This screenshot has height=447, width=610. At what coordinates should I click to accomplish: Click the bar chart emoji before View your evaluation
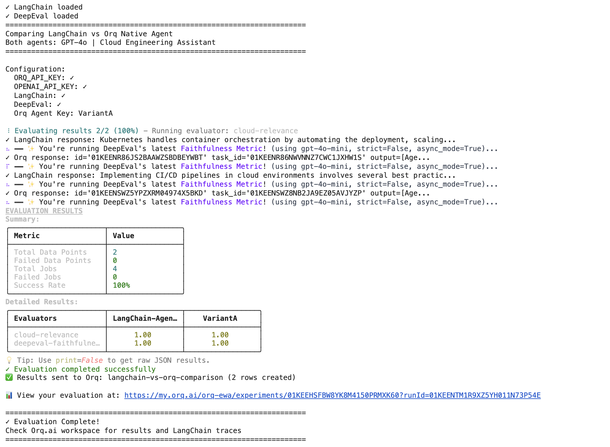pyautogui.click(x=9, y=395)
